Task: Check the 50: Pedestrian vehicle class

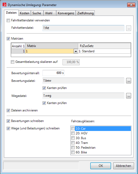Action: pos(73,148)
